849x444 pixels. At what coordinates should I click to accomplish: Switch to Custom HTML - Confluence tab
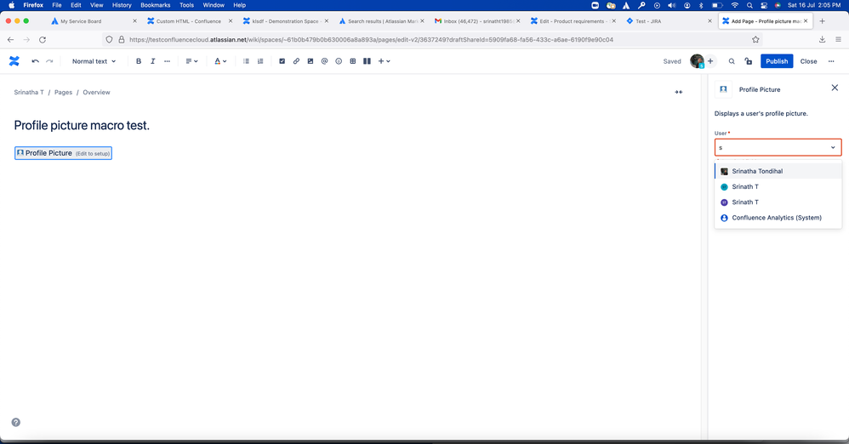click(x=188, y=21)
